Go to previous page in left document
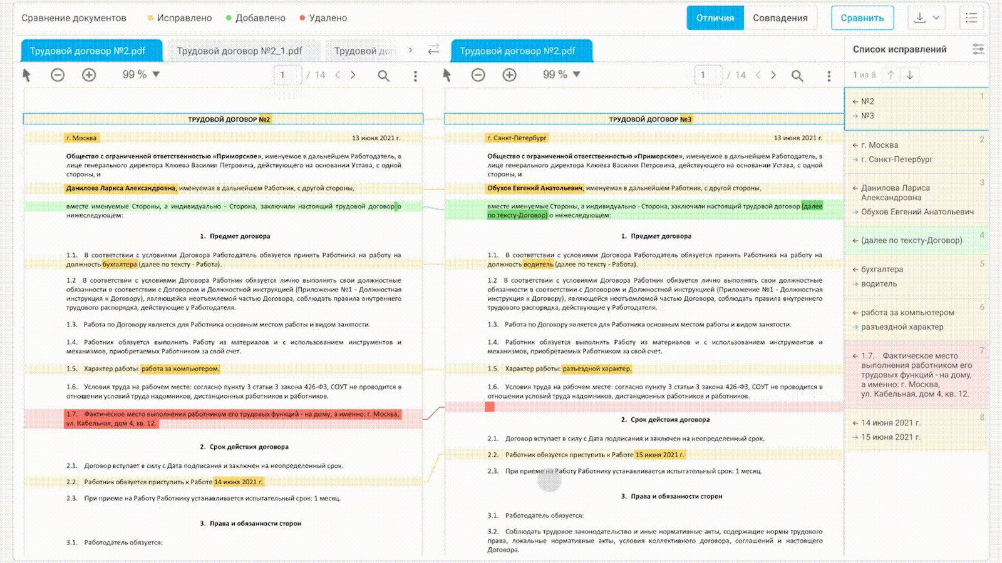Viewport: 1002px width, 563px height. pyautogui.click(x=338, y=75)
